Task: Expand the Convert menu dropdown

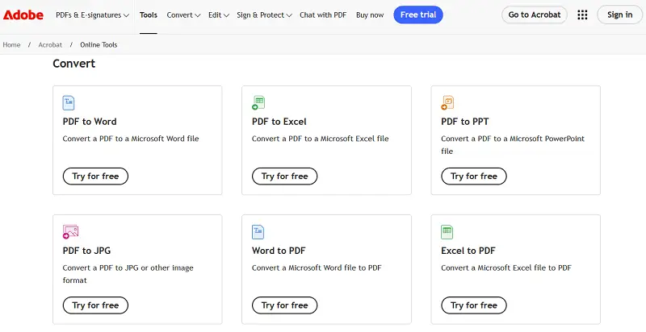Action: coord(183,15)
